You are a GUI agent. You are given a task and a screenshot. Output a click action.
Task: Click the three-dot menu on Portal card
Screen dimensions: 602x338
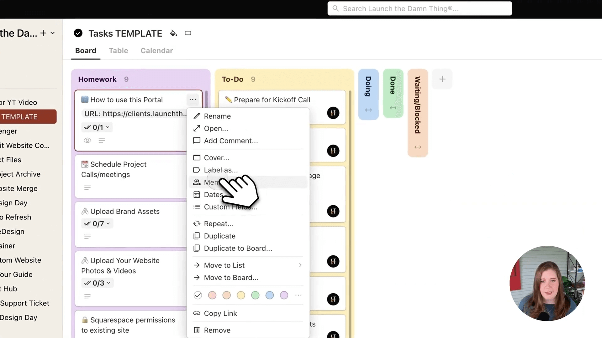193,100
